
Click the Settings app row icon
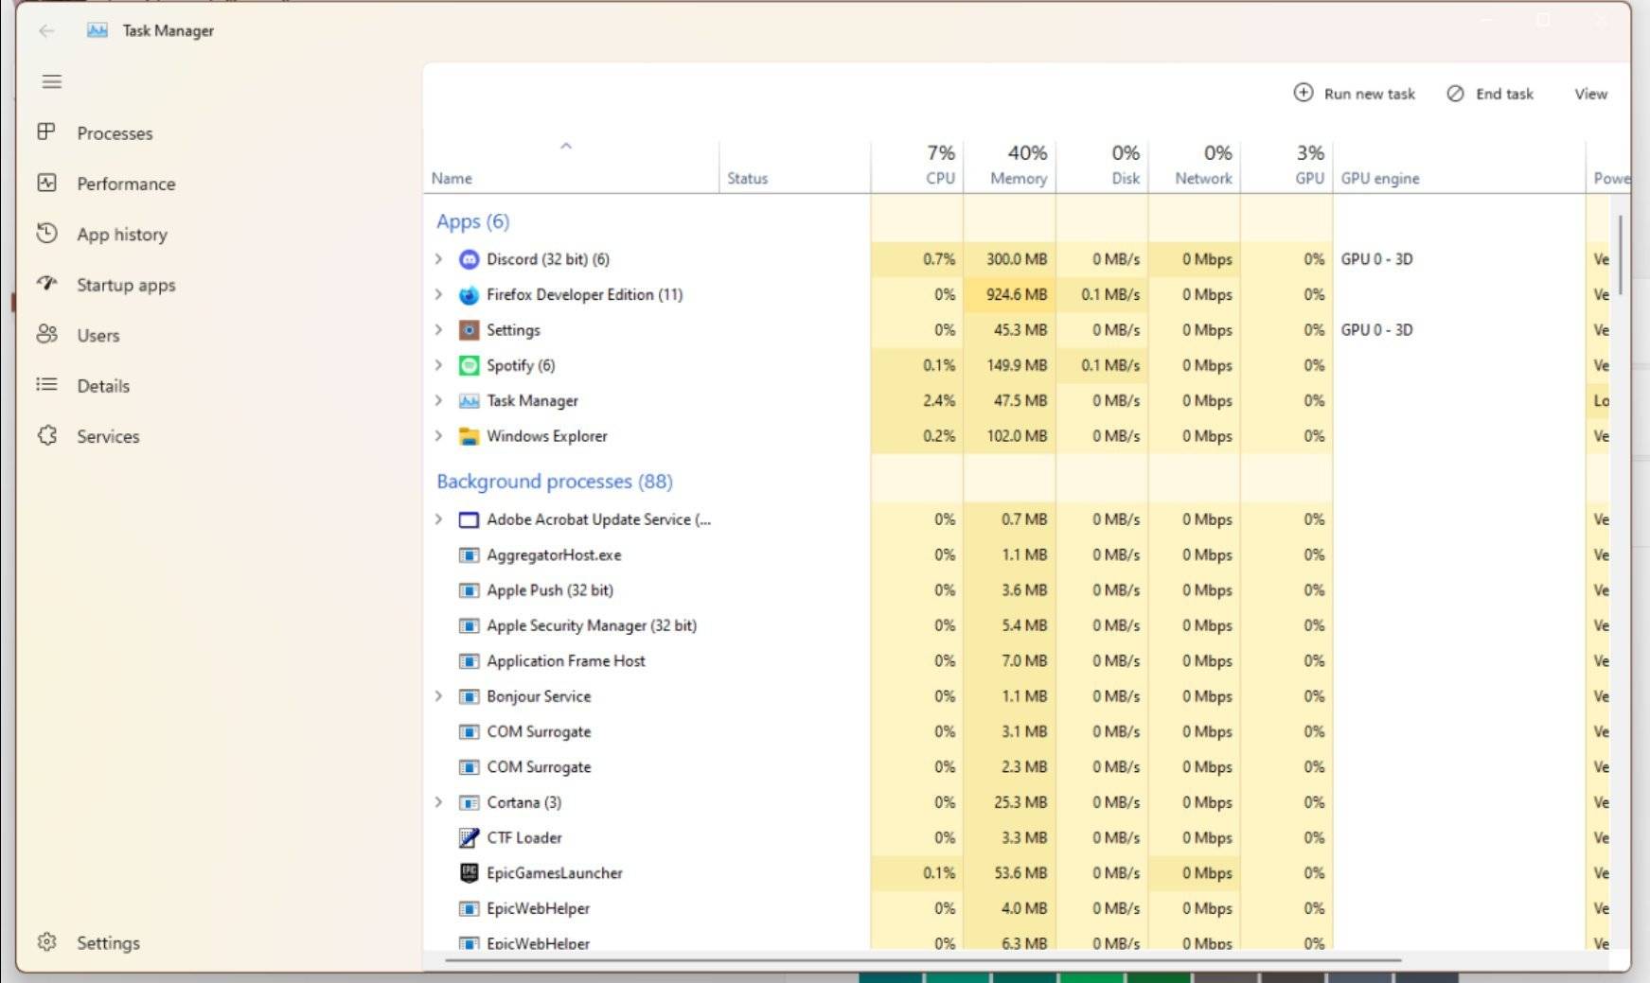tap(469, 330)
